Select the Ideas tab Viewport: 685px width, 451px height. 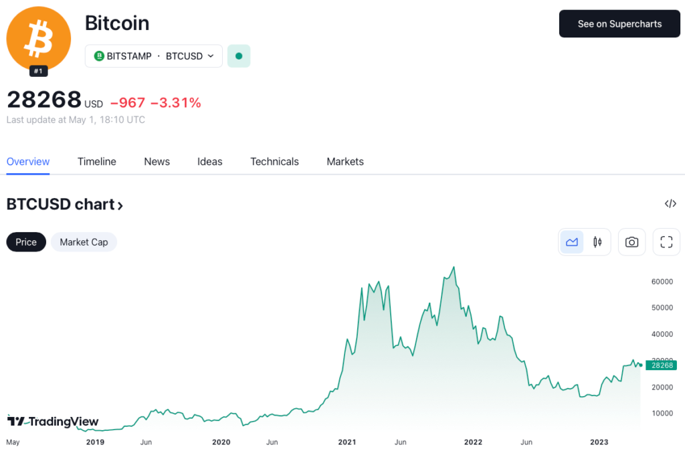click(209, 161)
